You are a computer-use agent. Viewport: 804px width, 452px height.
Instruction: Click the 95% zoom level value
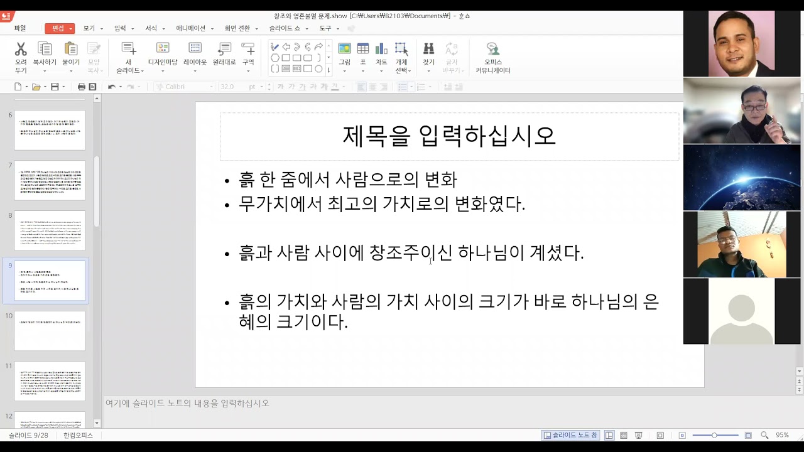tap(782, 435)
